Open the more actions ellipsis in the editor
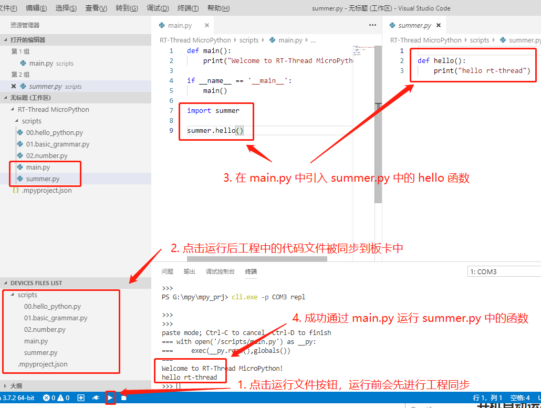 click(372, 25)
